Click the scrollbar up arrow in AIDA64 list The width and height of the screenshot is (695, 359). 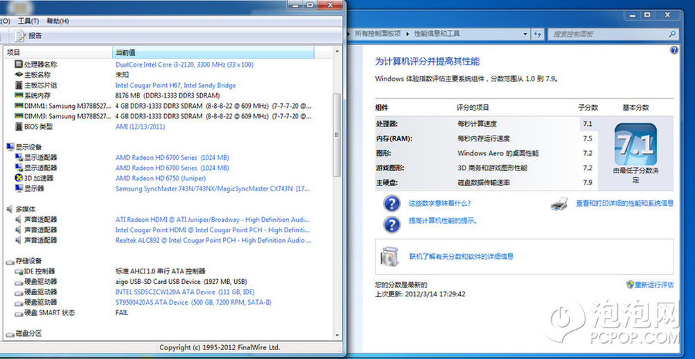(x=337, y=51)
